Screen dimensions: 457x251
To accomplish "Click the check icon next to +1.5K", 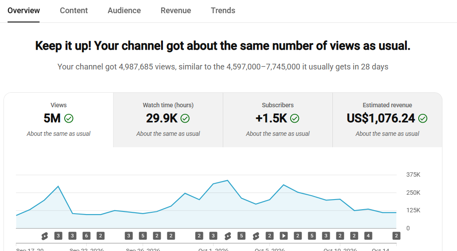I will click(295, 118).
